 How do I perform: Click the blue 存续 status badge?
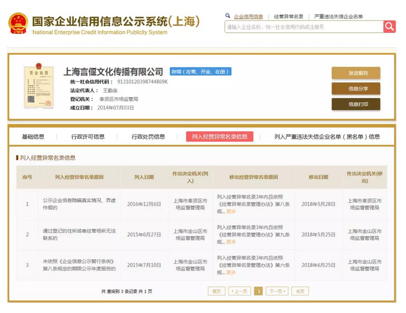(201, 71)
